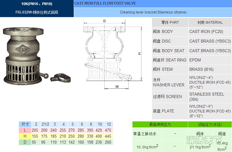This screenshot has height=152, width=232.
Task: Click the W dimension label on drawing
Action: tap(117, 87)
